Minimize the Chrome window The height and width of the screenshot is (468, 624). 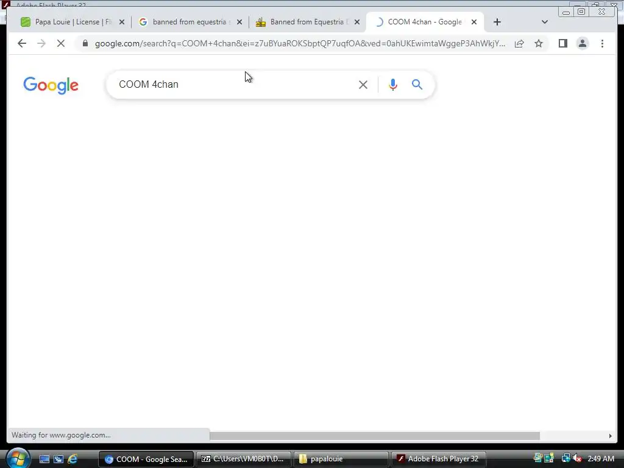pyautogui.click(x=566, y=12)
